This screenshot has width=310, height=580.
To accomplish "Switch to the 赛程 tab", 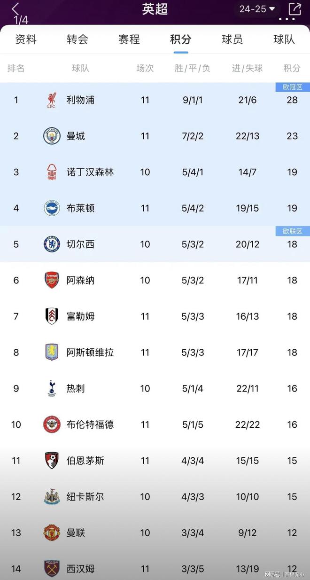I will [x=129, y=39].
